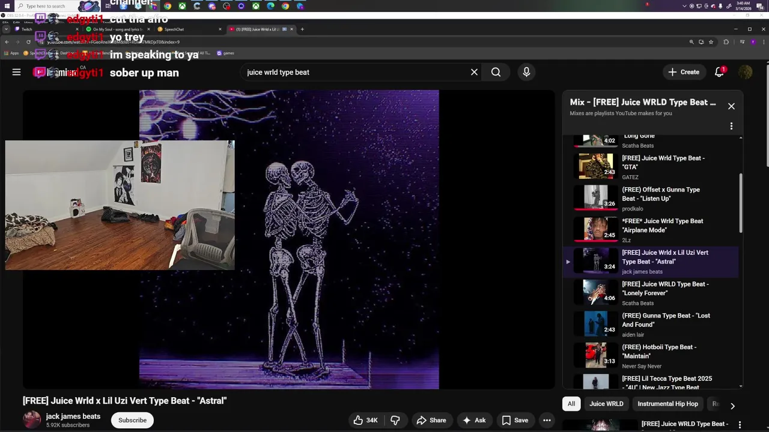The image size is (769, 432).
Task: Click the Mix playlist scrollbar
Action: click(741, 204)
